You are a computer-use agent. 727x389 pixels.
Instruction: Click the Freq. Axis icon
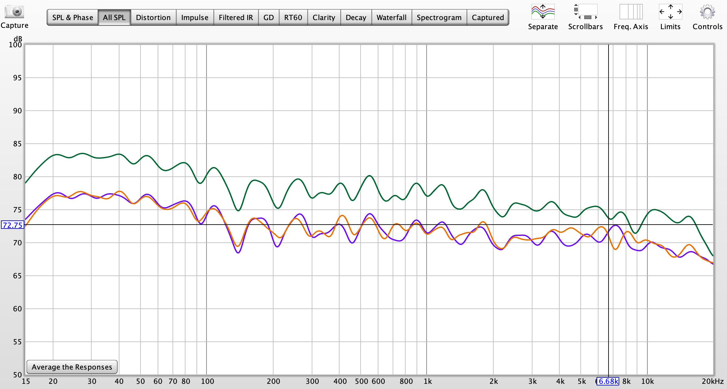(x=631, y=12)
